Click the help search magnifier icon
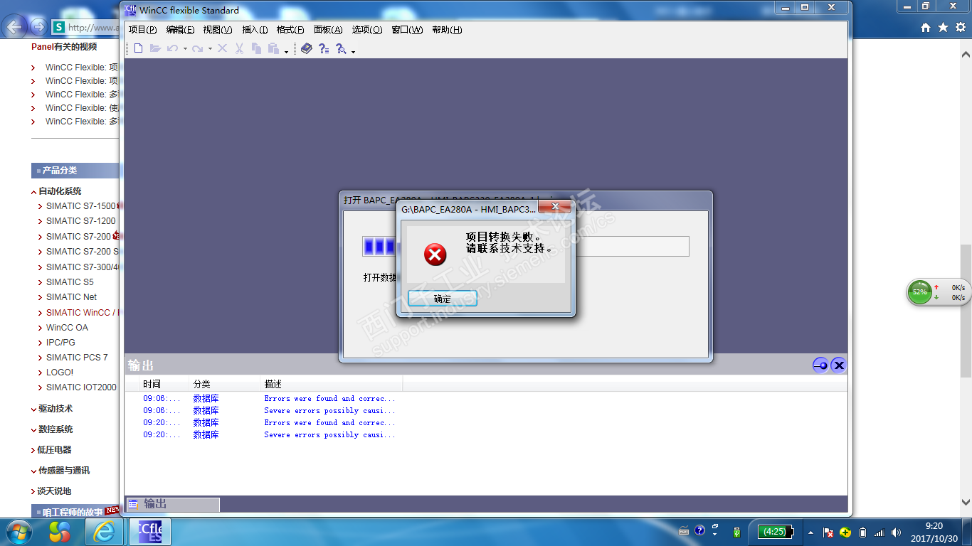Image resolution: width=972 pixels, height=546 pixels. pyautogui.click(x=342, y=48)
